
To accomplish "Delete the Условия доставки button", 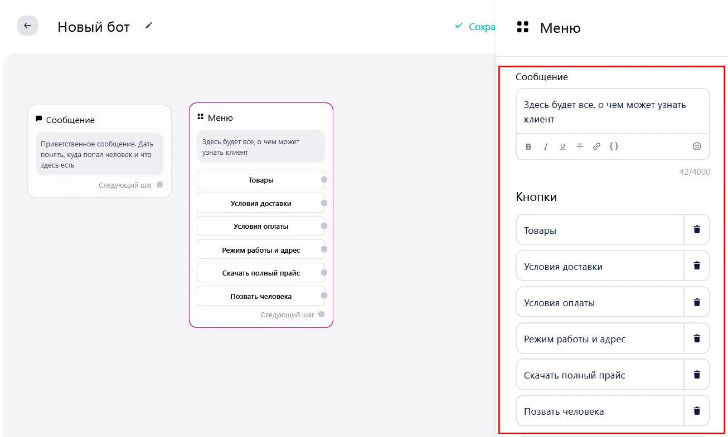I will pyautogui.click(x=697, y=266).
